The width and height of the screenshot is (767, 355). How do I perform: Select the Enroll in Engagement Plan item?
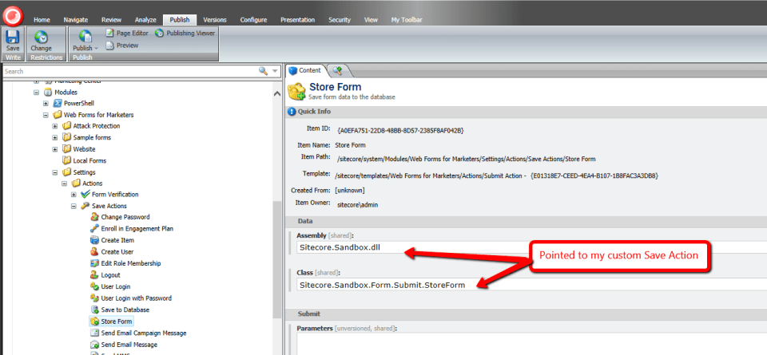tap(137, 229)
